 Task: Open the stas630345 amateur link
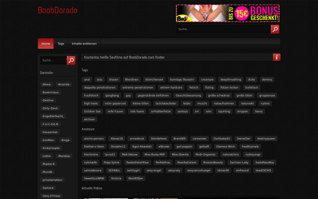pos(263,170)
